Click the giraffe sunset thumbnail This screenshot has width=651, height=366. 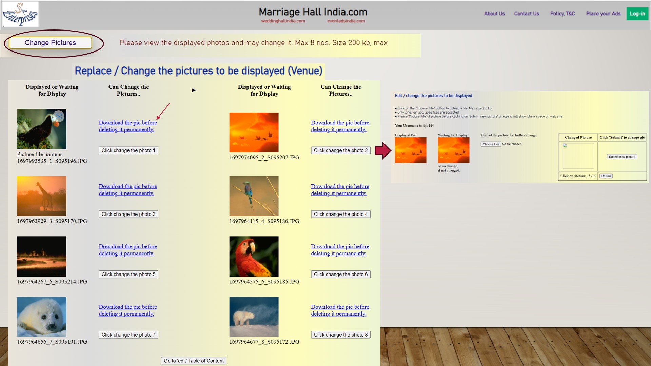pyautogui.click(x=42, y=196)
